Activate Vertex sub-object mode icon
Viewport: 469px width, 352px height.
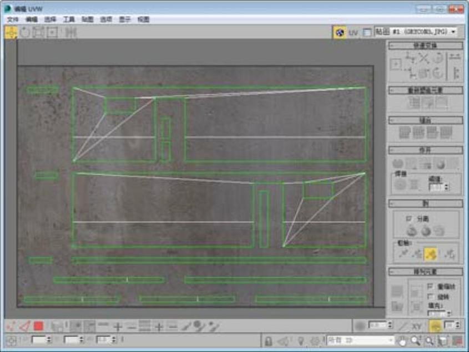[11, 327]
